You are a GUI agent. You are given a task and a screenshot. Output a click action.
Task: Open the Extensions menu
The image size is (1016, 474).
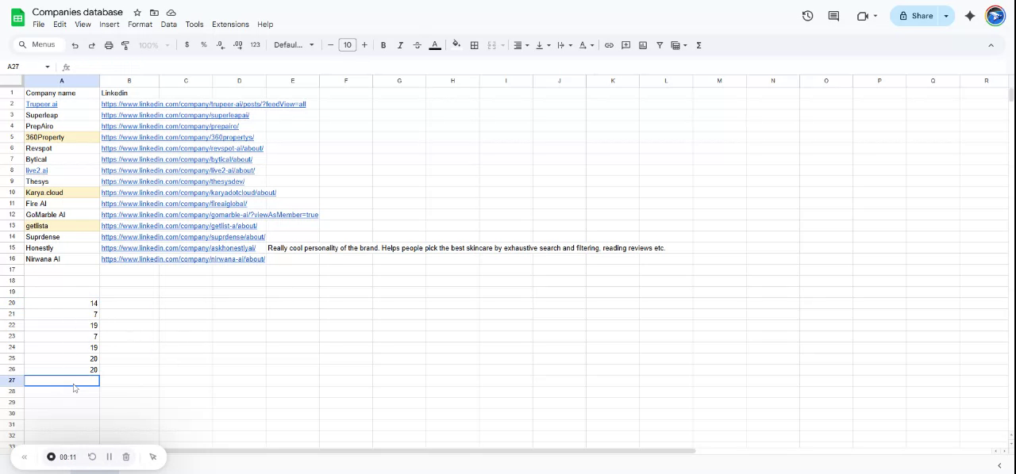pyautogui.click(x=230, y=25)
